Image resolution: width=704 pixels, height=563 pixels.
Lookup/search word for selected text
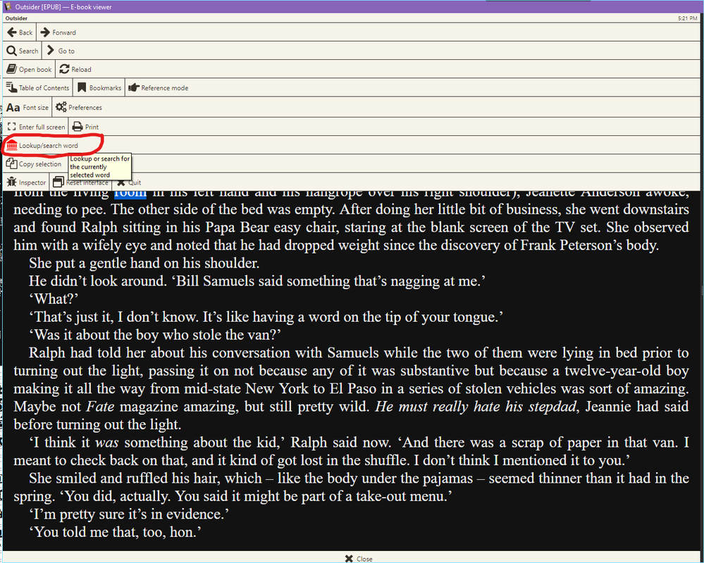(42, 145)
